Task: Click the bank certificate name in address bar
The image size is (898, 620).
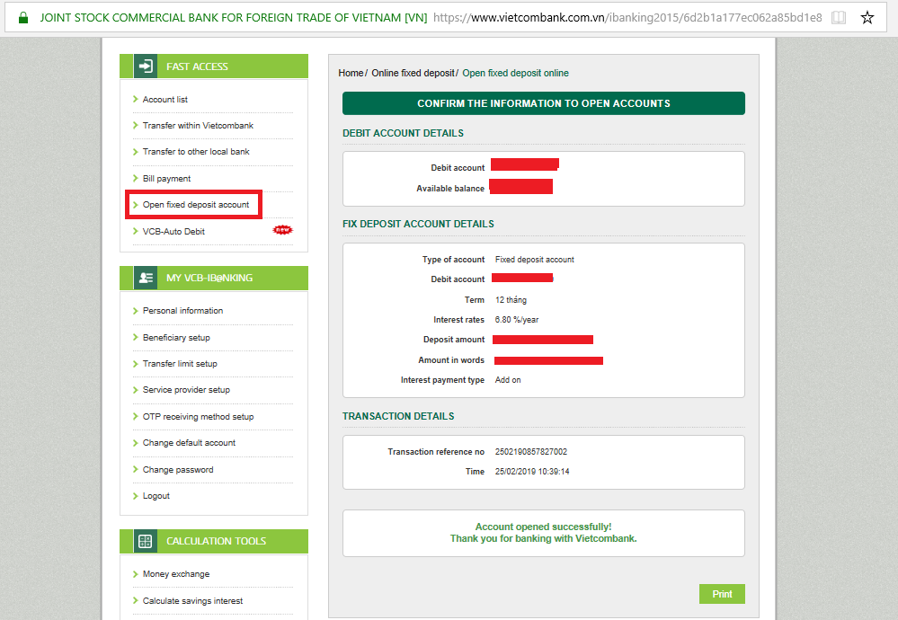Action: coord(233,18)
